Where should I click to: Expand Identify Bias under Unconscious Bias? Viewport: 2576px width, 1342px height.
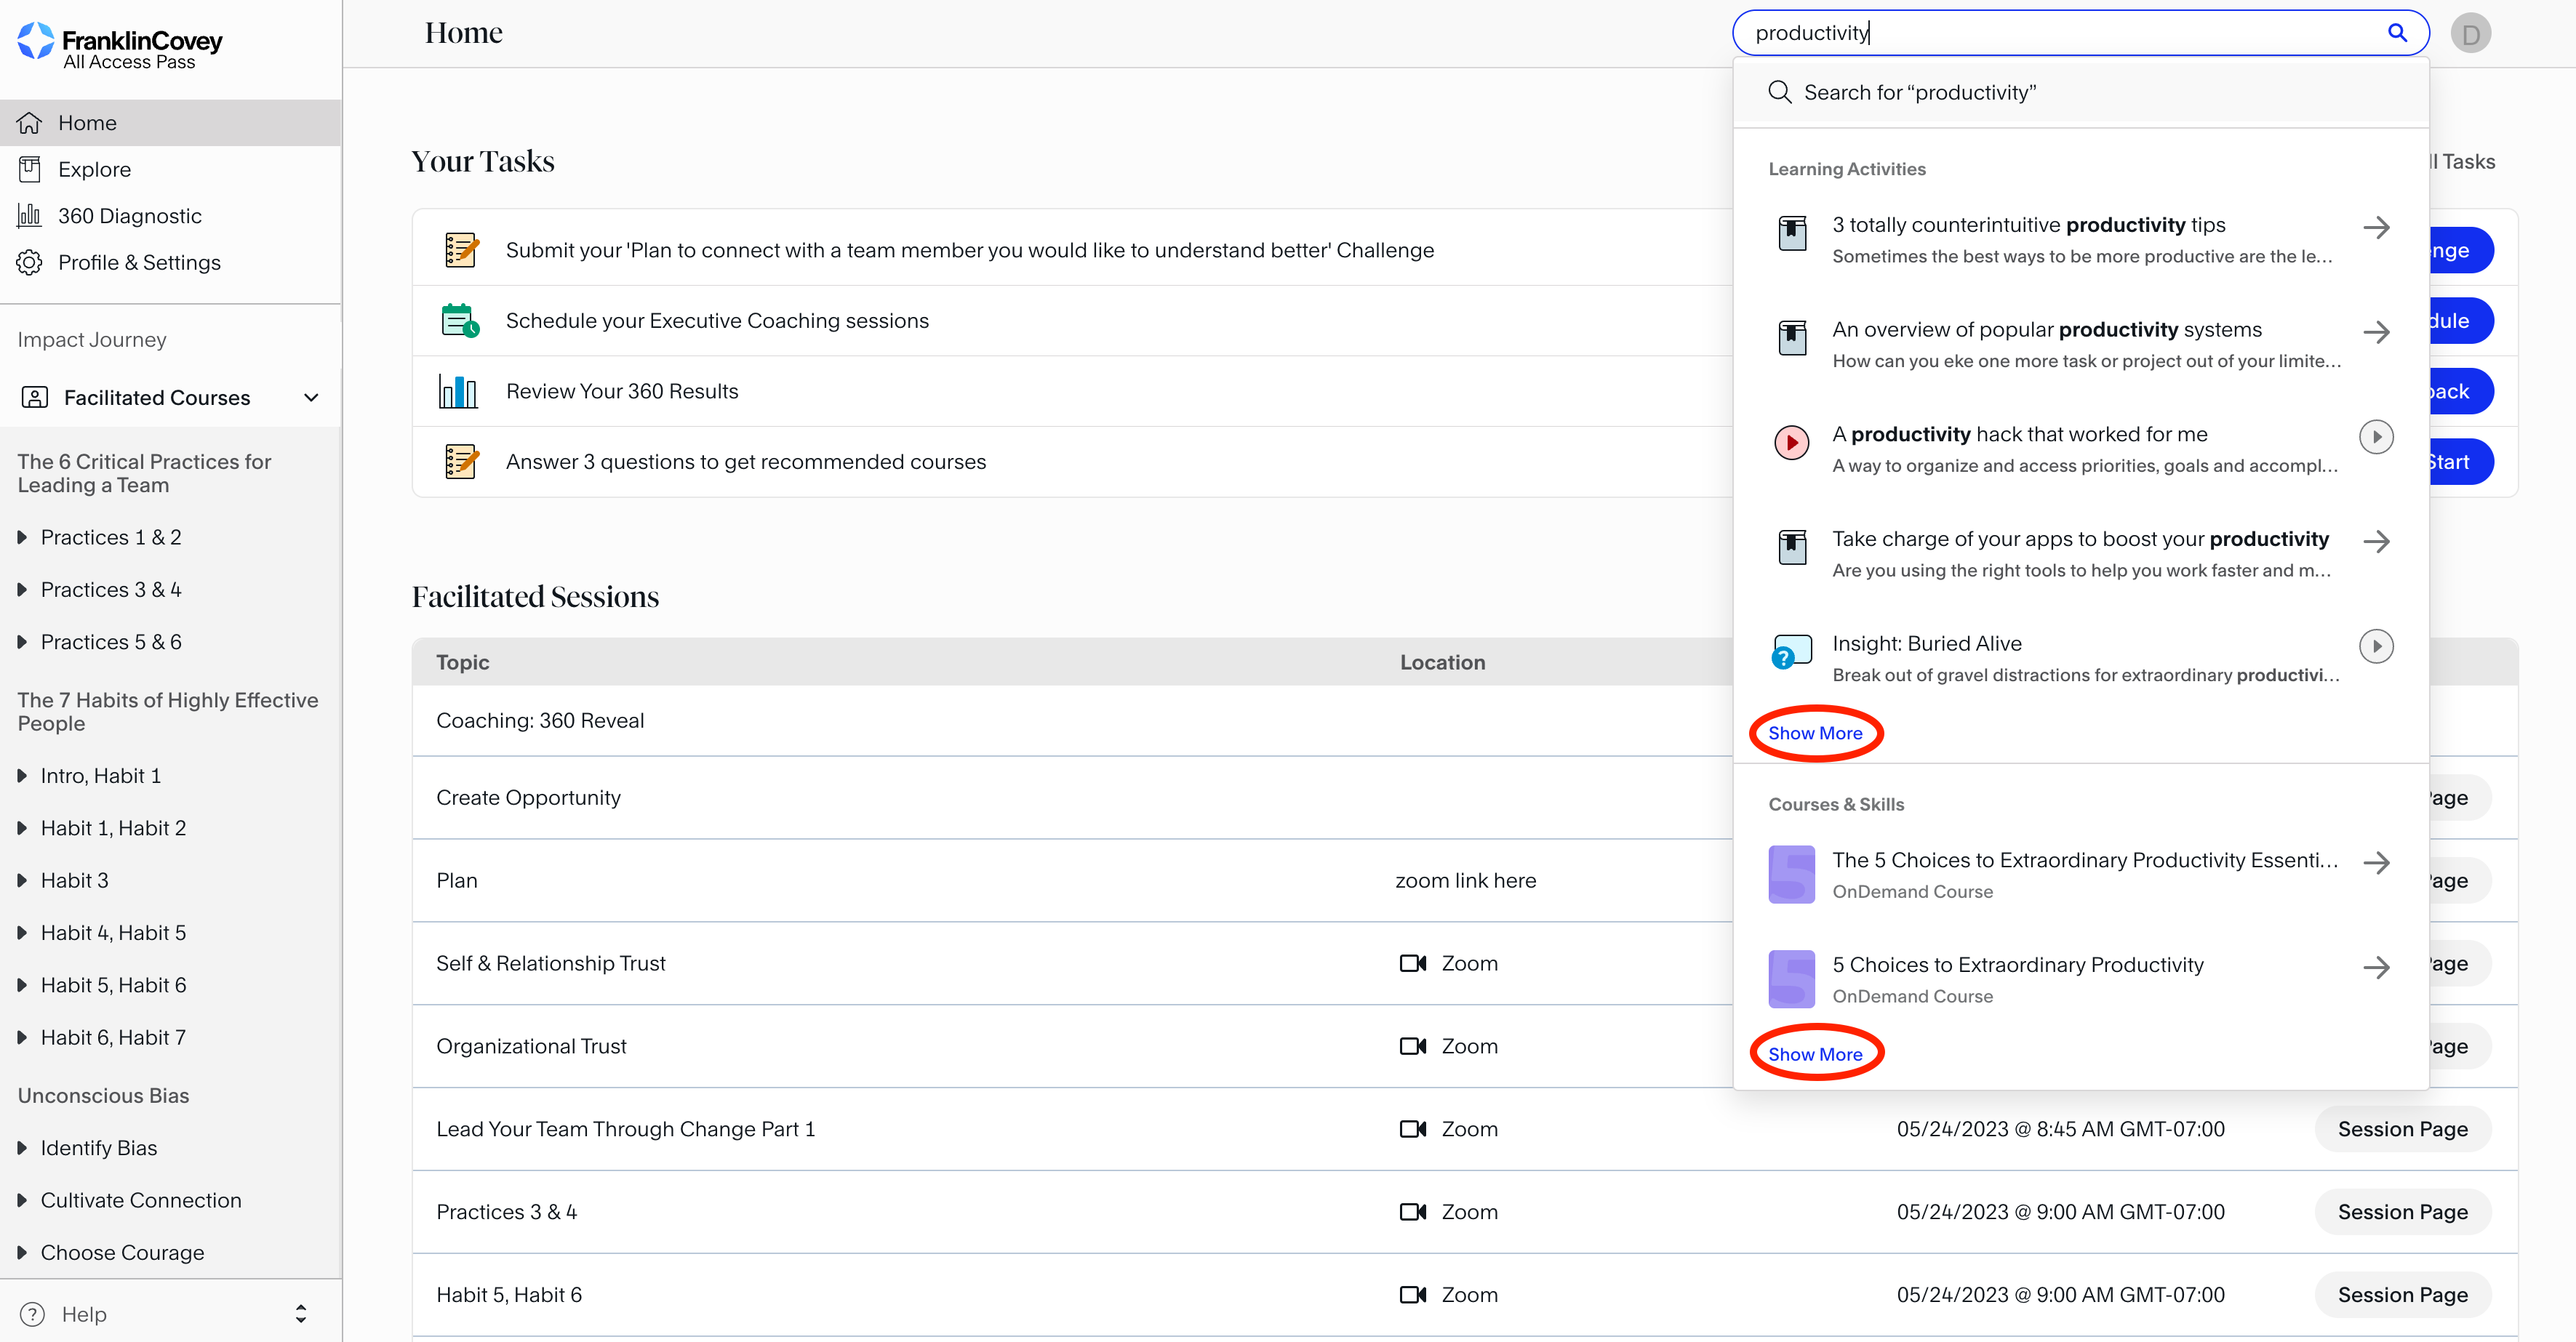click(22, 1148)
